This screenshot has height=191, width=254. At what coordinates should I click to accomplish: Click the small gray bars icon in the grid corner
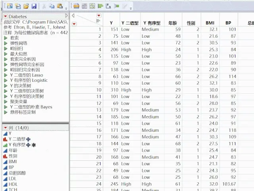(x=98, y=21)
